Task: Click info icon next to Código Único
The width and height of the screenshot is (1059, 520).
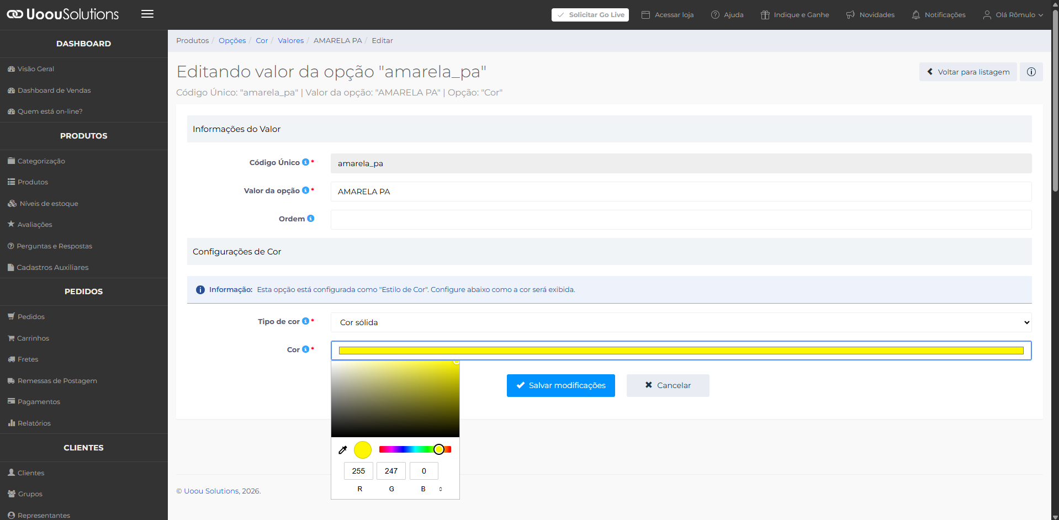Action: click(x=305, y=162)
